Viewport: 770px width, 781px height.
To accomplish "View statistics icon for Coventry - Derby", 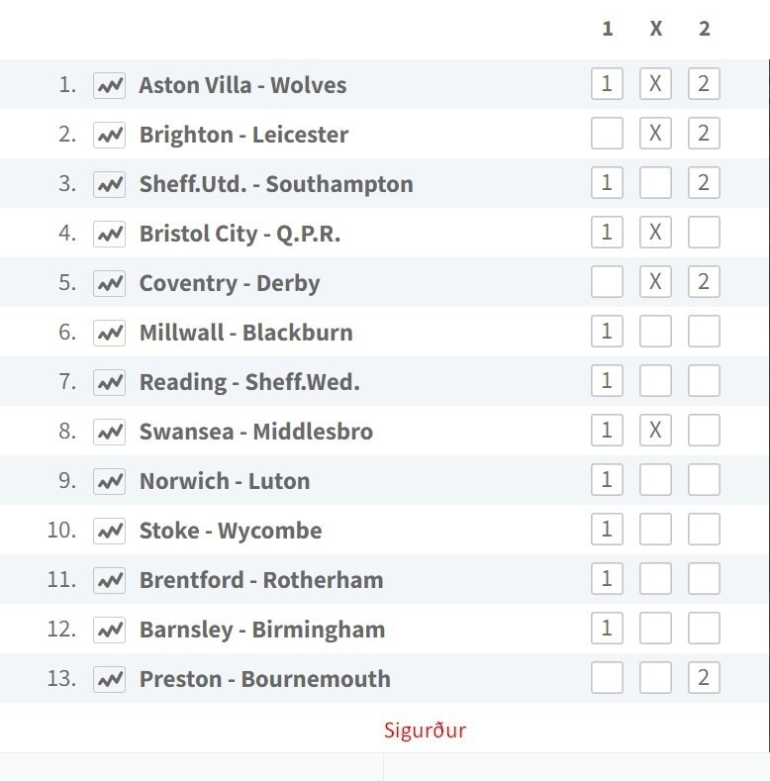I will click(109, 283).
